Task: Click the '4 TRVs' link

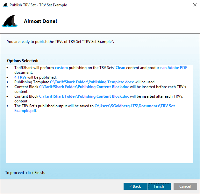Action: coord(20,77)
